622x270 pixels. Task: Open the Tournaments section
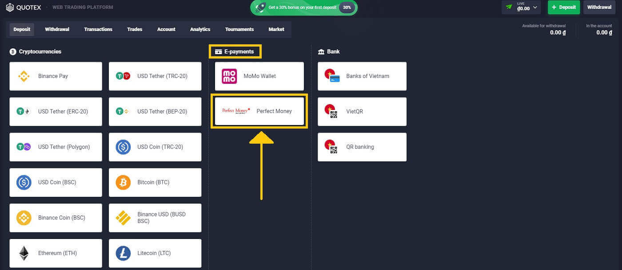(239, 29)
